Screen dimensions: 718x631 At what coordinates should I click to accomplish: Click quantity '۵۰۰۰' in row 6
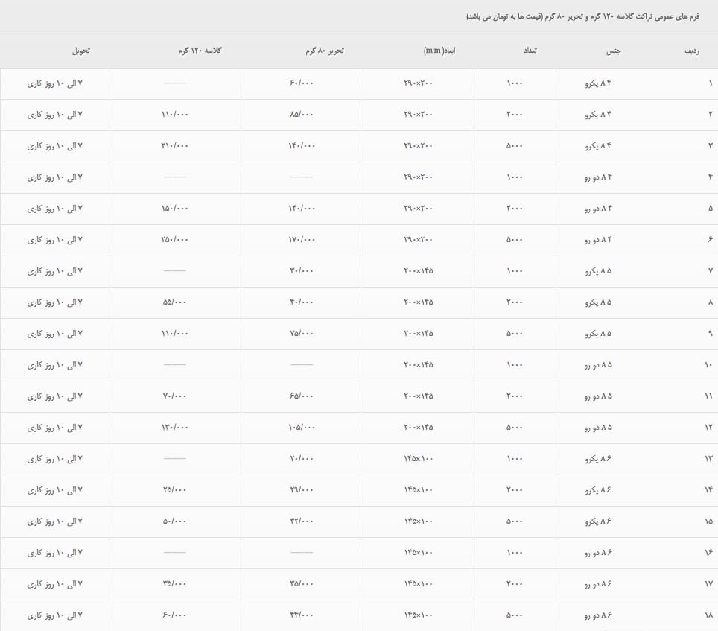[514, 239]
